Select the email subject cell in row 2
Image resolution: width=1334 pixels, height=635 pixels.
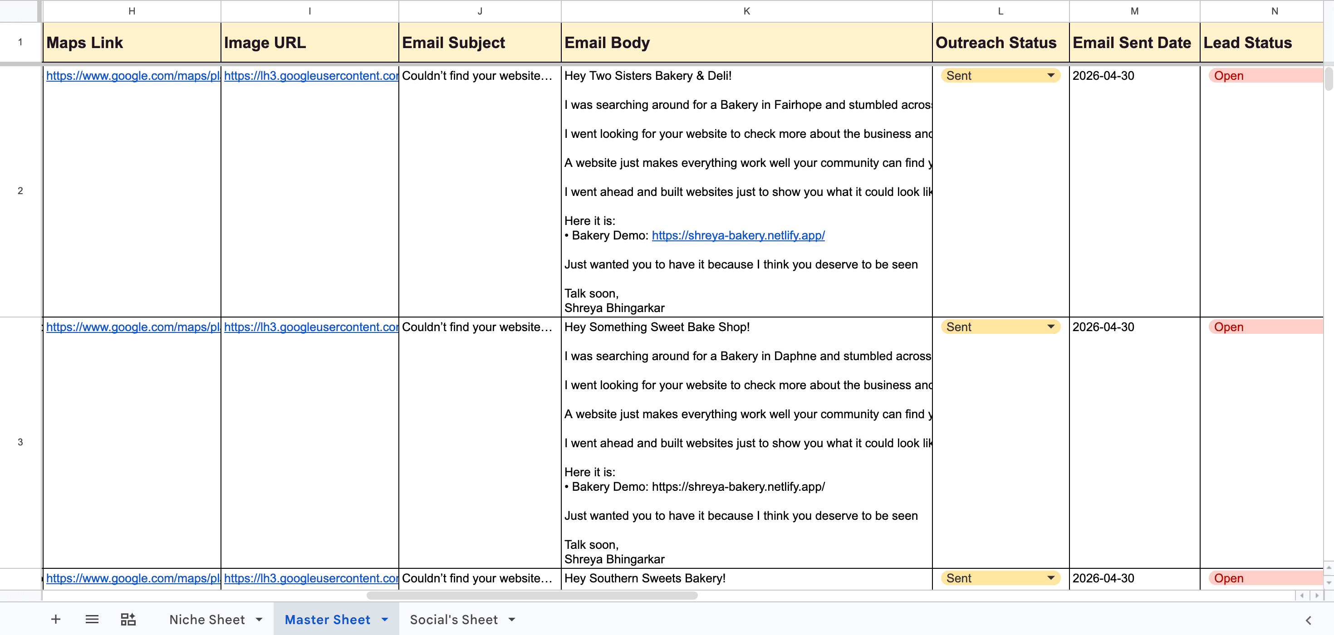pyautogui.click(x=480, y=191)
